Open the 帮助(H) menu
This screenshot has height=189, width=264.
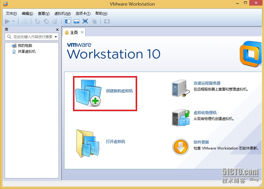[x=101, y=14]
